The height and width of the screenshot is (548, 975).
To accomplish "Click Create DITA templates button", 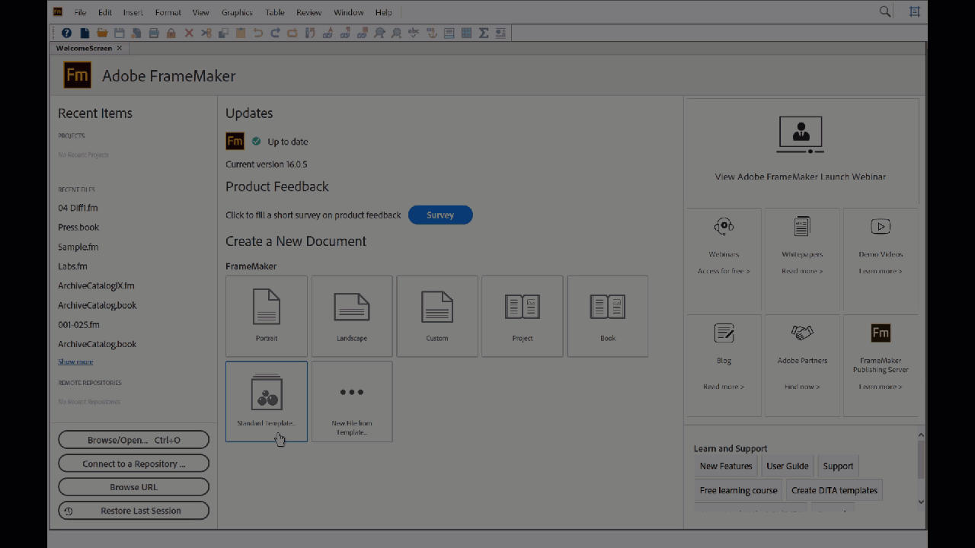I will 834,490.
